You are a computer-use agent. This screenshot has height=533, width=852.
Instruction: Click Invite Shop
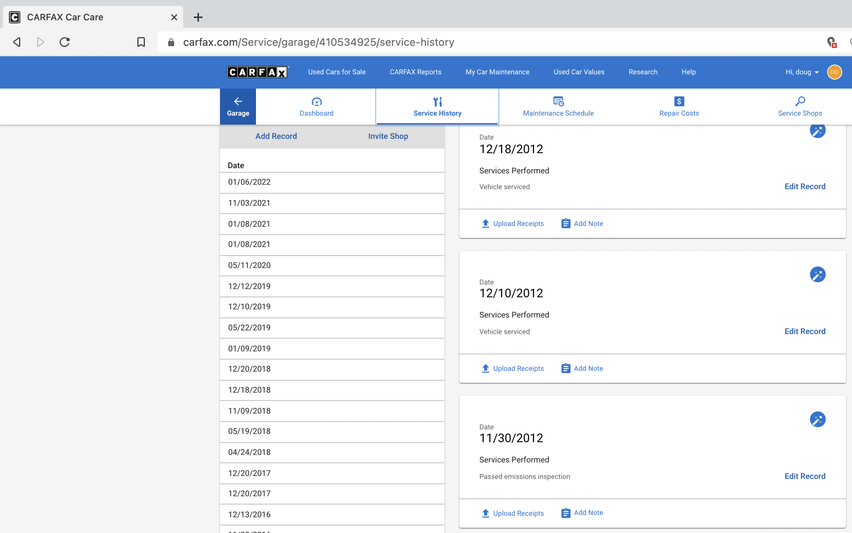tap(388, 136)
